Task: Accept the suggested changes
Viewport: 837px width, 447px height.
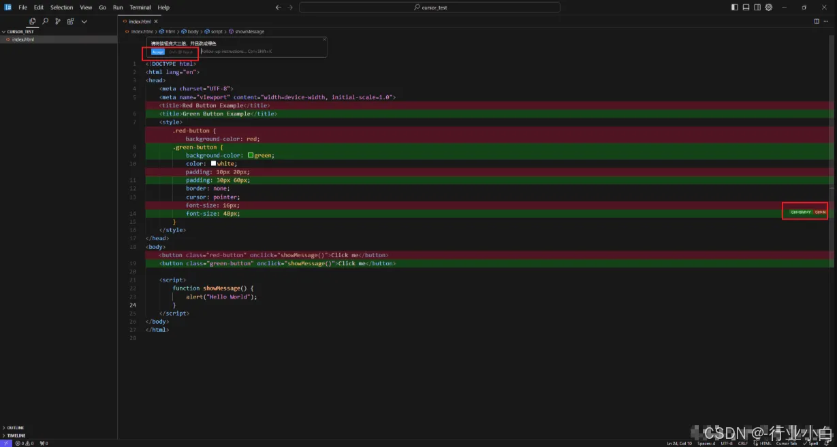Action: (x=157, y=52)
